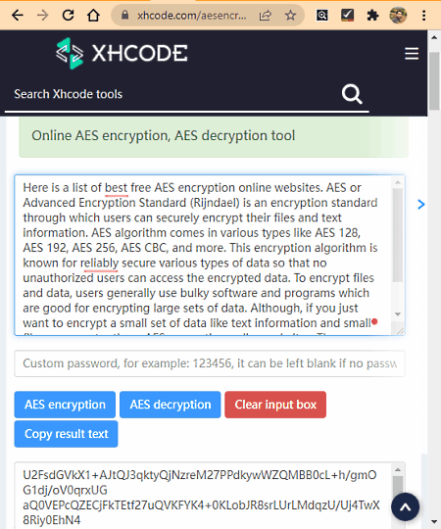Go back to the previous page
Viewport: 441px width, 529px height.
[17, 16]
